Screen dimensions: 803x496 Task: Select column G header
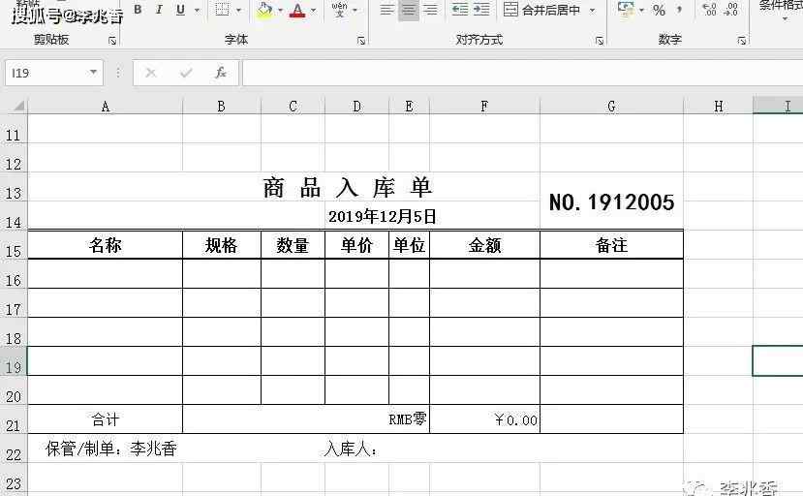tap(611, 106)
